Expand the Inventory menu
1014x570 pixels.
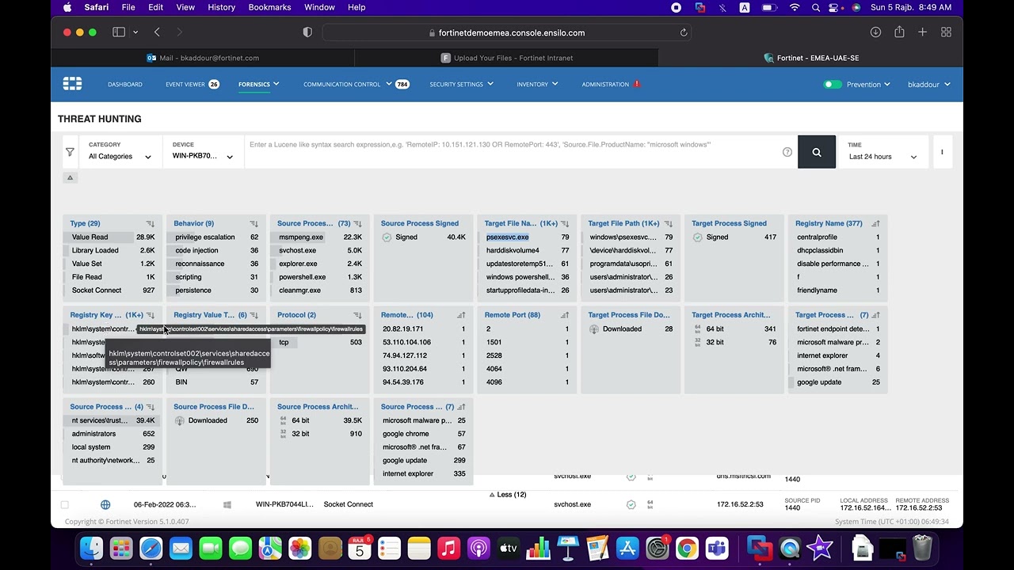(x=537, y=84)
